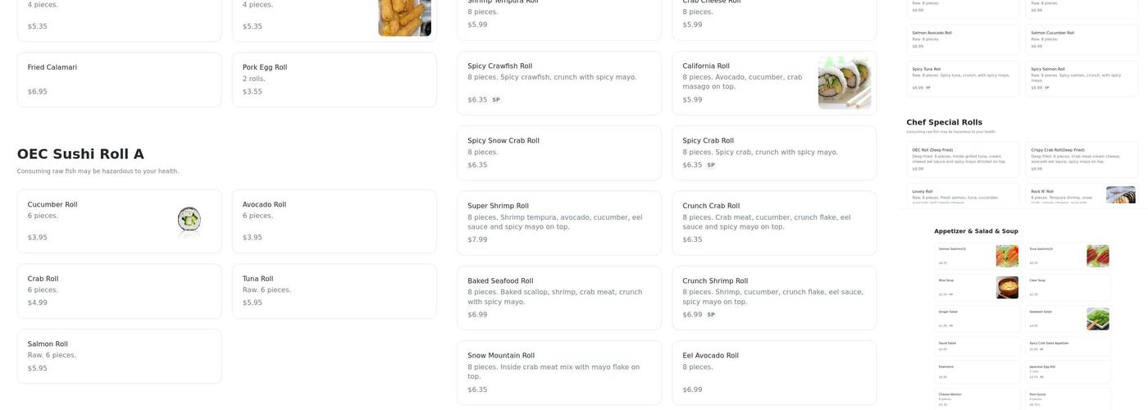
Task: Click the SP badge on Crunch Shrimp Roll
Action: [711, 315]
